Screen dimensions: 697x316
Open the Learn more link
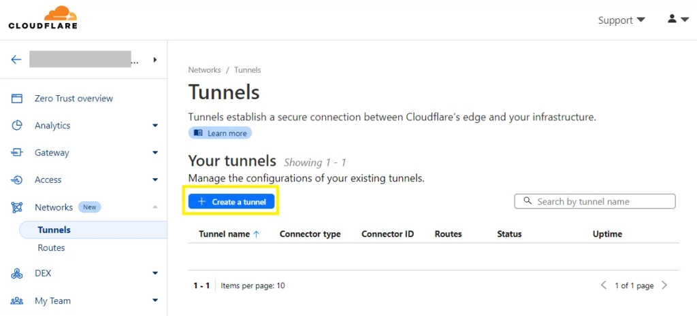(x=220, y=133)
